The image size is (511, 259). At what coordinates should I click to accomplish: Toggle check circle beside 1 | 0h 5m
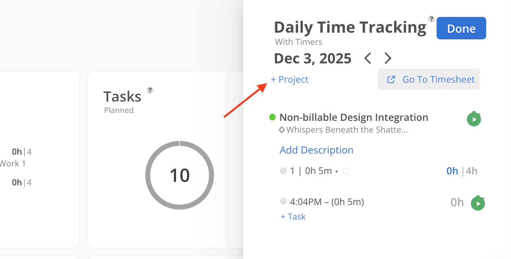click(x=283, y=171)
